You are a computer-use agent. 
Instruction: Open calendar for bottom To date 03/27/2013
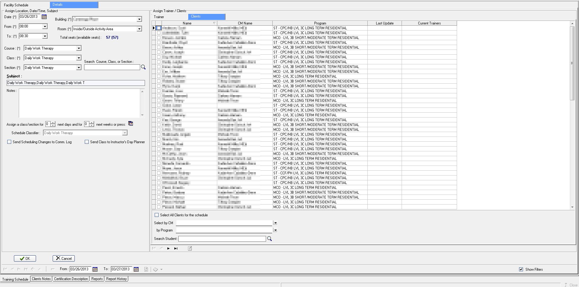[136, 269]
